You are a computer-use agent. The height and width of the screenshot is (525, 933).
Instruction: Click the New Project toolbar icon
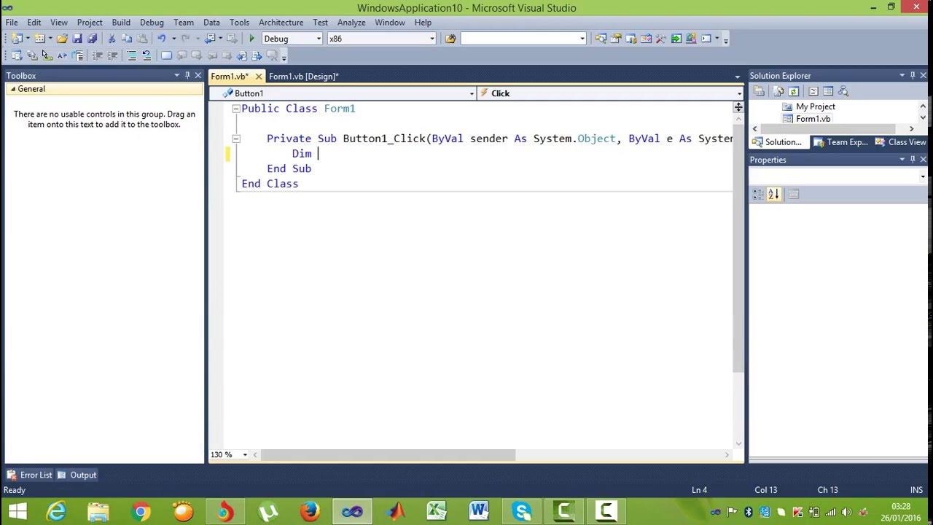[x=17, y=39]
